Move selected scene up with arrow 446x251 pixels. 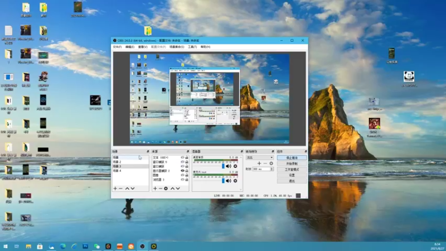127,189
